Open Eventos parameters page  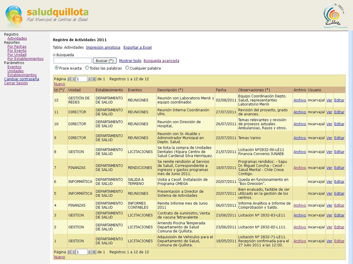[14, 67]
